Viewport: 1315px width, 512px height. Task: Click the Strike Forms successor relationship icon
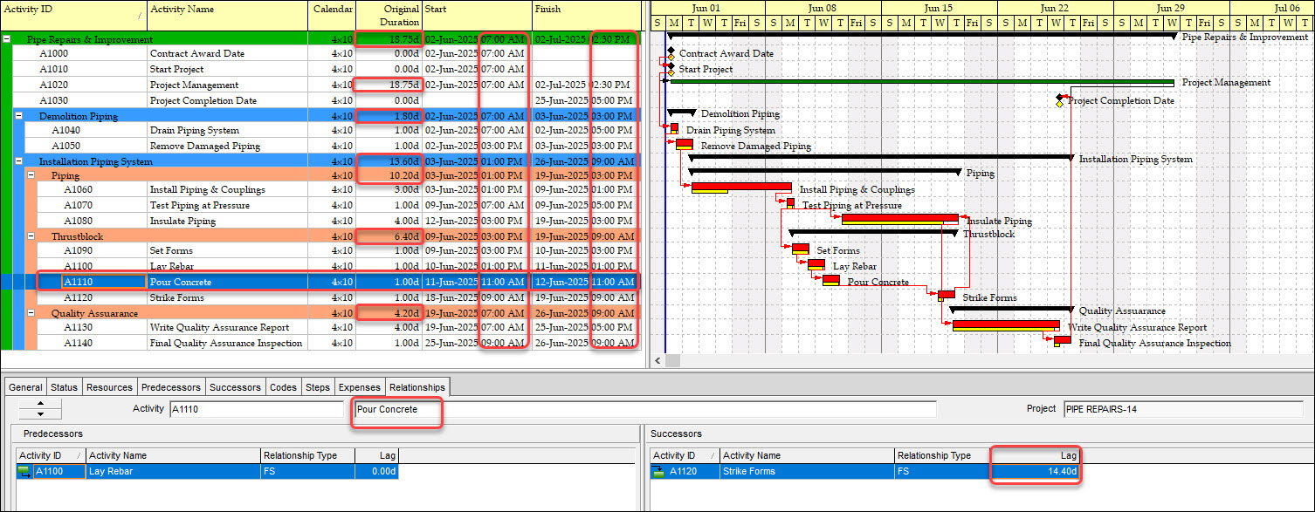(x=658, y=472)
